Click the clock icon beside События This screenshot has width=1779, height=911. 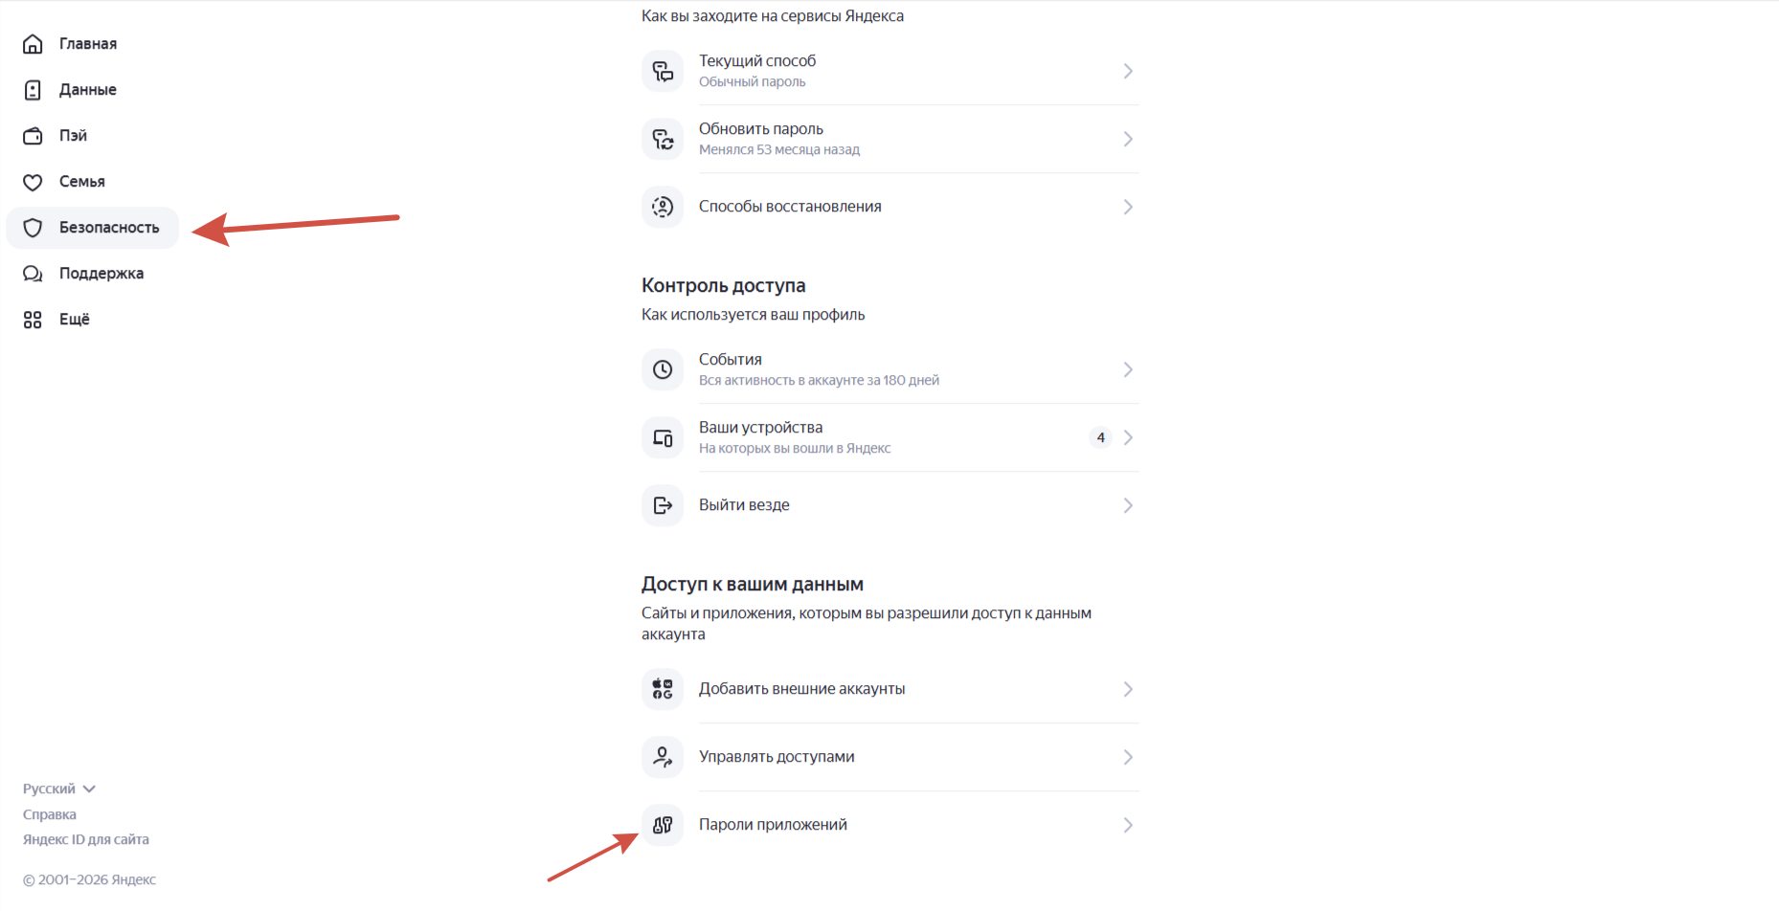(x=663, y=369)
